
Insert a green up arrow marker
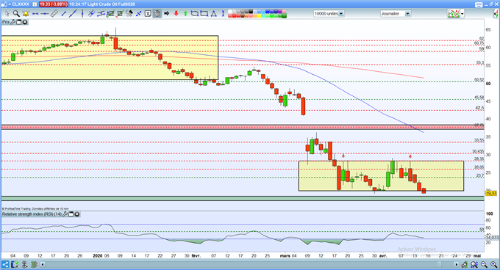point(185,13)
